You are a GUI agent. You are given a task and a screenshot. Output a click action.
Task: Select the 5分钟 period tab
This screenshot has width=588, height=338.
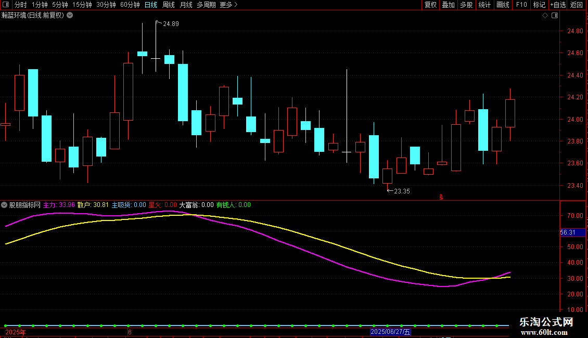[x=60, y=5]
